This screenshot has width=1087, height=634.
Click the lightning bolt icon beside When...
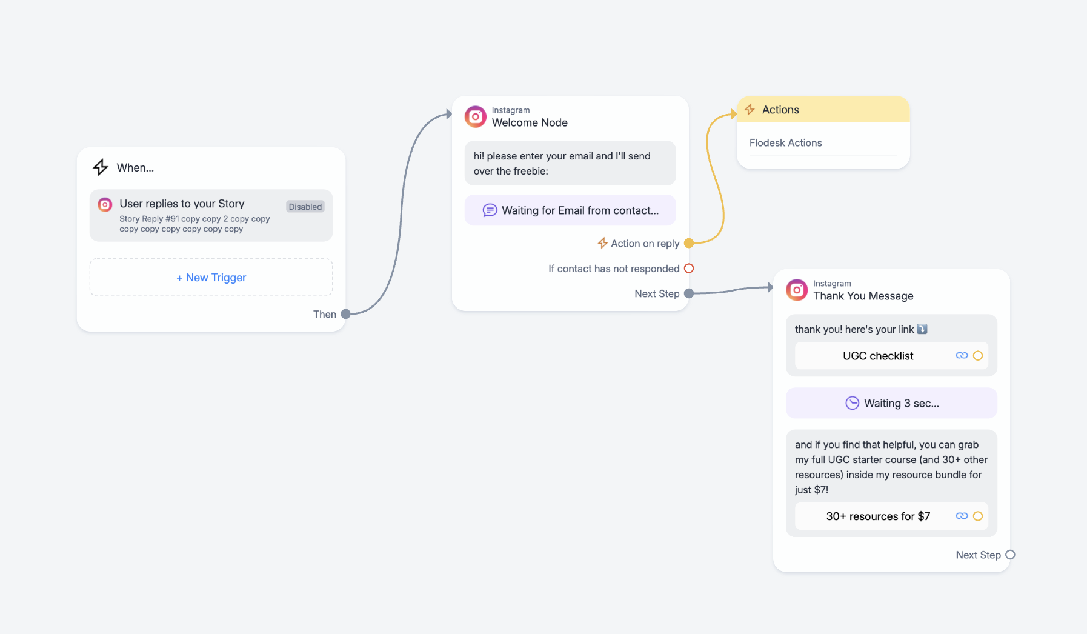click(101, 167)
